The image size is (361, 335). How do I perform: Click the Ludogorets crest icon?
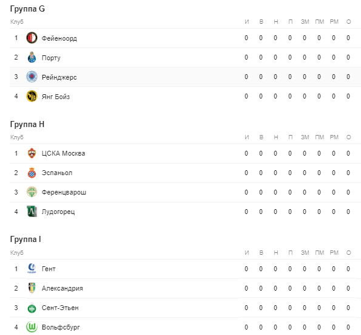click(32, 212)
